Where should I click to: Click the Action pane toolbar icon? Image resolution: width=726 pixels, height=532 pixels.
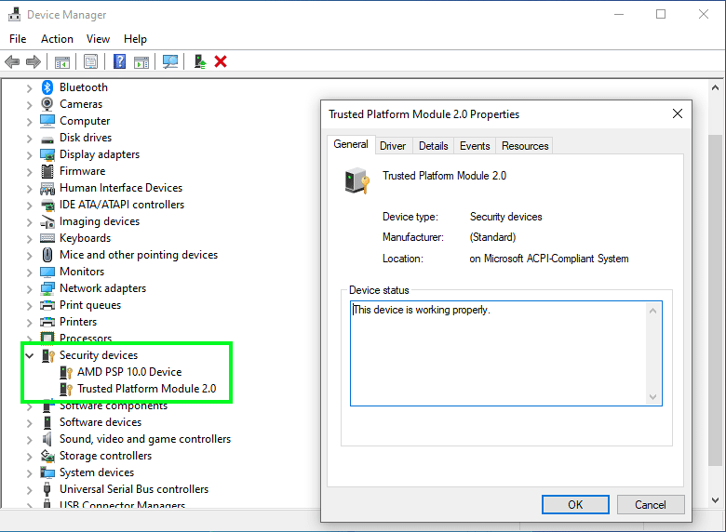[141, 61]
